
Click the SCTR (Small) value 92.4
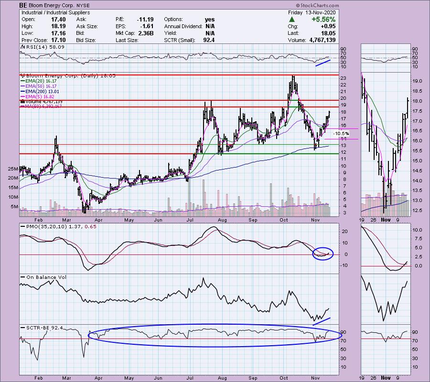tap(209, 40)
